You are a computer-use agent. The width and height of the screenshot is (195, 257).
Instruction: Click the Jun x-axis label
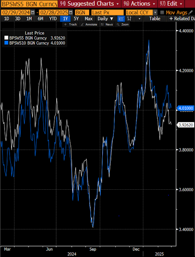(x=49, y=249)
